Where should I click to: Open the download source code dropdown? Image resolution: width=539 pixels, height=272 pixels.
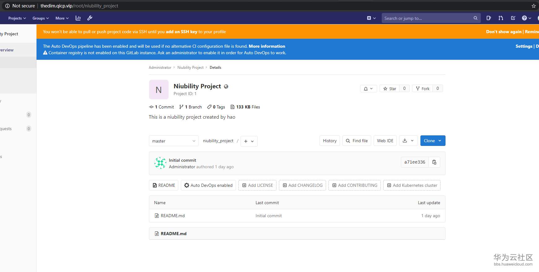[408, 141]
